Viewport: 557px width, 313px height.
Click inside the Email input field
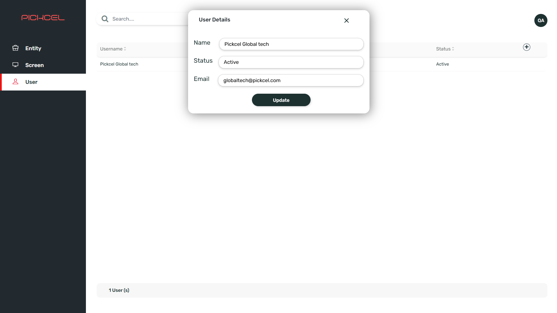(x=291, y=80)
